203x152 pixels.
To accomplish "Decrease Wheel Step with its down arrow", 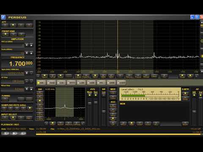I will 27,89.
